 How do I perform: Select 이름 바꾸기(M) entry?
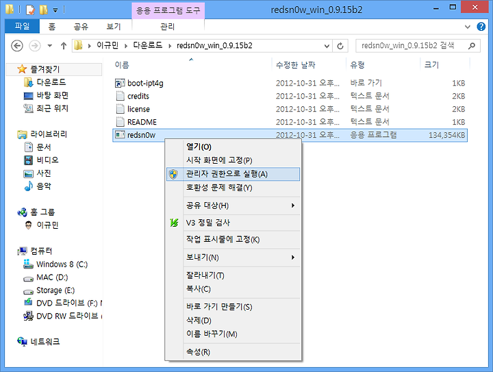(x=233, y=334)
